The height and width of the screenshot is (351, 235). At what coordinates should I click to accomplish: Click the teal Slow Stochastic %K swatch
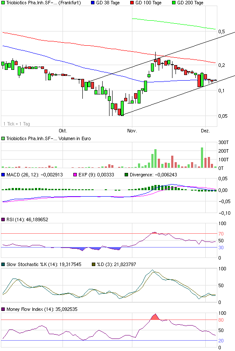[x=3, y=264]
